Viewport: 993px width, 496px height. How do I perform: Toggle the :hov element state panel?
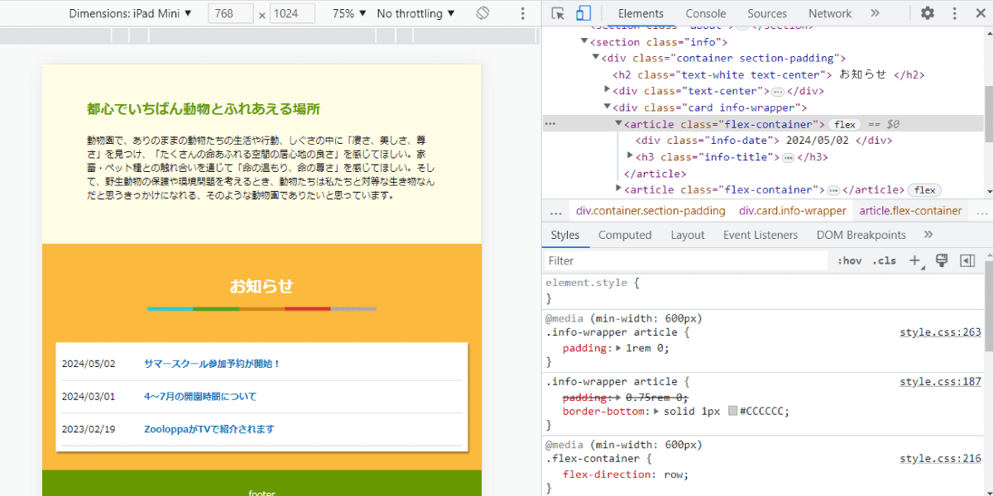point(850,260)
